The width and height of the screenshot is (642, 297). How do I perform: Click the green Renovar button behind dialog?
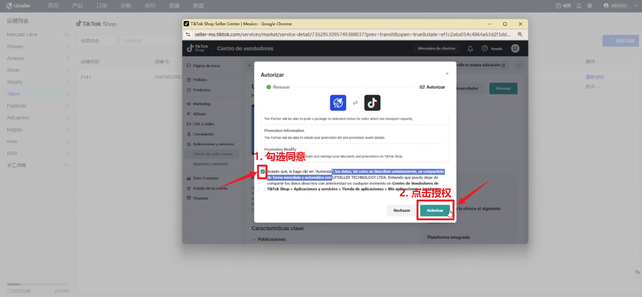[503, 89]
